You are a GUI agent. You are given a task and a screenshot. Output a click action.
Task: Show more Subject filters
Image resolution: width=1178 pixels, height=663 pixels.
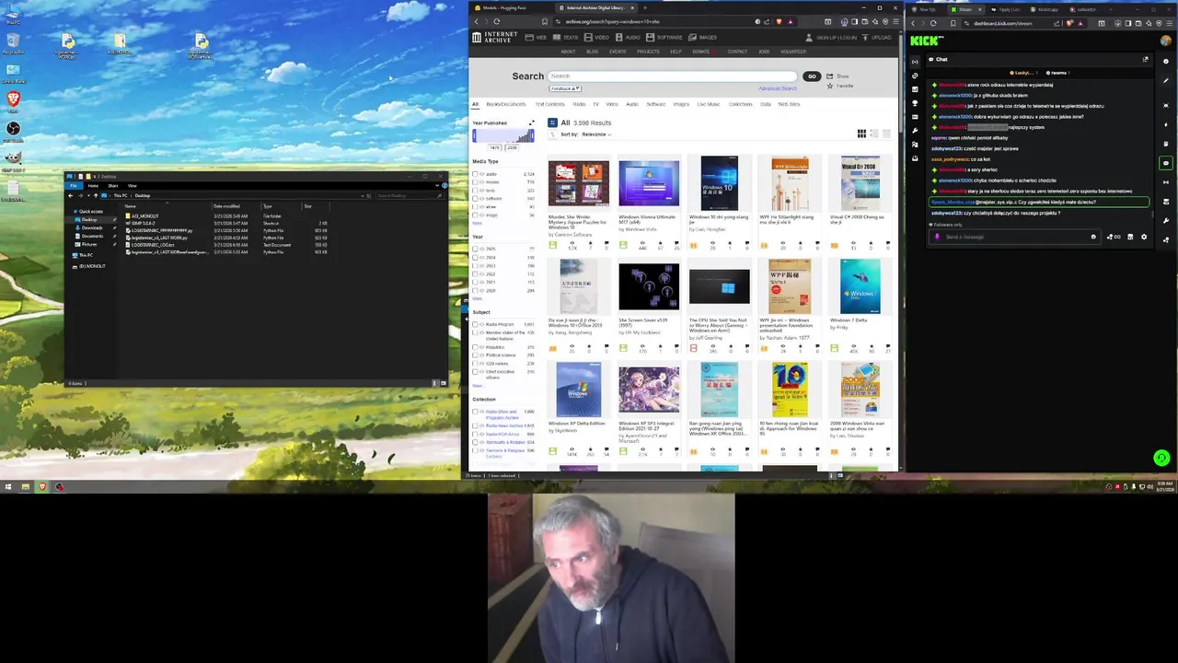click(x=477, y=385)
